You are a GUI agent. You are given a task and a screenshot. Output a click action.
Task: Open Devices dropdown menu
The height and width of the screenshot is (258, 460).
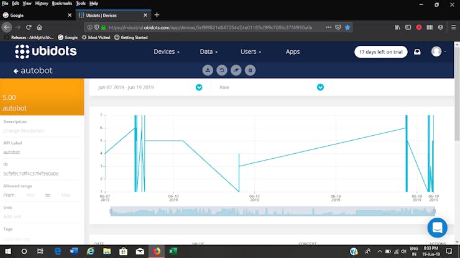(x=167, y=52)
